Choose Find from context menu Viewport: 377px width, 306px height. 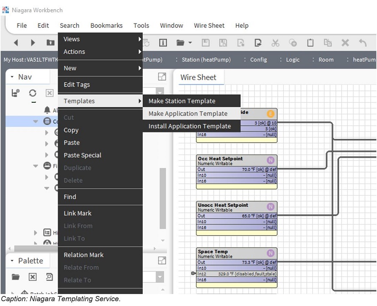(x=100, y=197)
